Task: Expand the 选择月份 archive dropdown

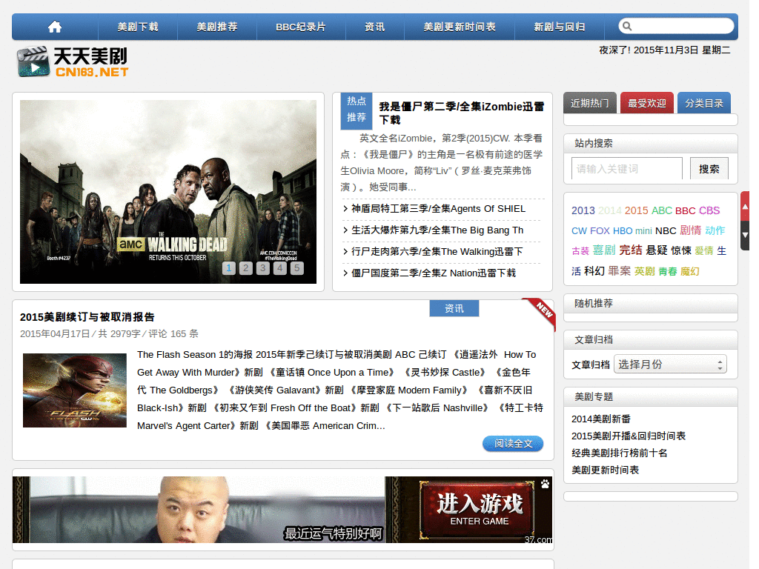Action: (x=670, y=365)
